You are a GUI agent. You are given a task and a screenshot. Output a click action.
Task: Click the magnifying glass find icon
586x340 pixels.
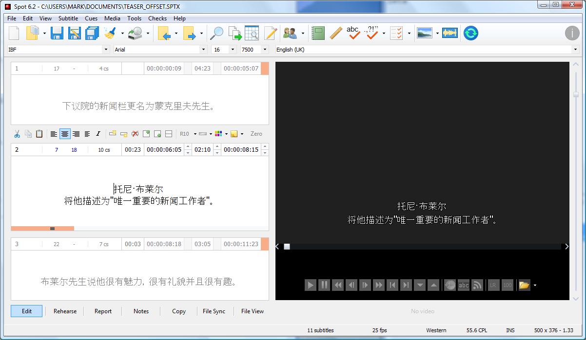tap(216, 33)
